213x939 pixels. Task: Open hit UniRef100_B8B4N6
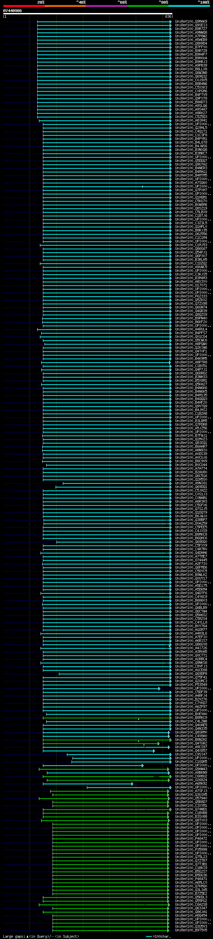point(191,84)
